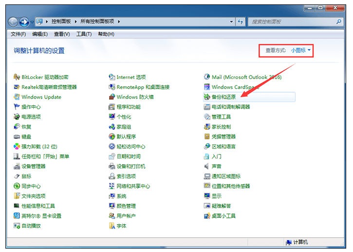
Task: Open the 网络和共享中心 icon
Action: tap(112, 186)
